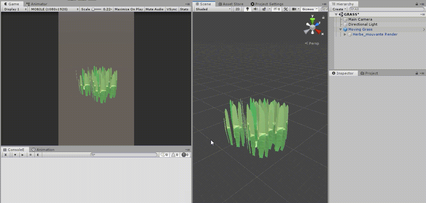The height and width of the screenshot is (203, 426).
Task: Open the Project Settings tab
Action: coord(267,4)
